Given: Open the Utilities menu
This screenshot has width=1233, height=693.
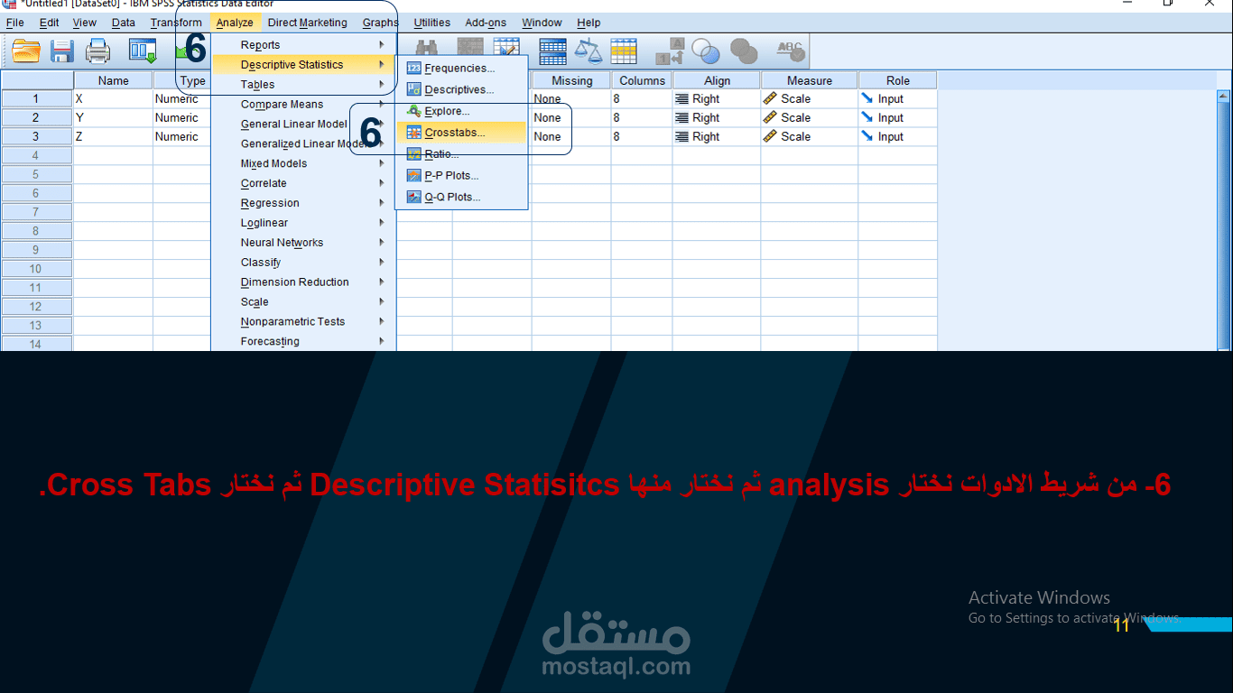Looking at the screenshot, I should pyautogui.click(x=431, y=23).
